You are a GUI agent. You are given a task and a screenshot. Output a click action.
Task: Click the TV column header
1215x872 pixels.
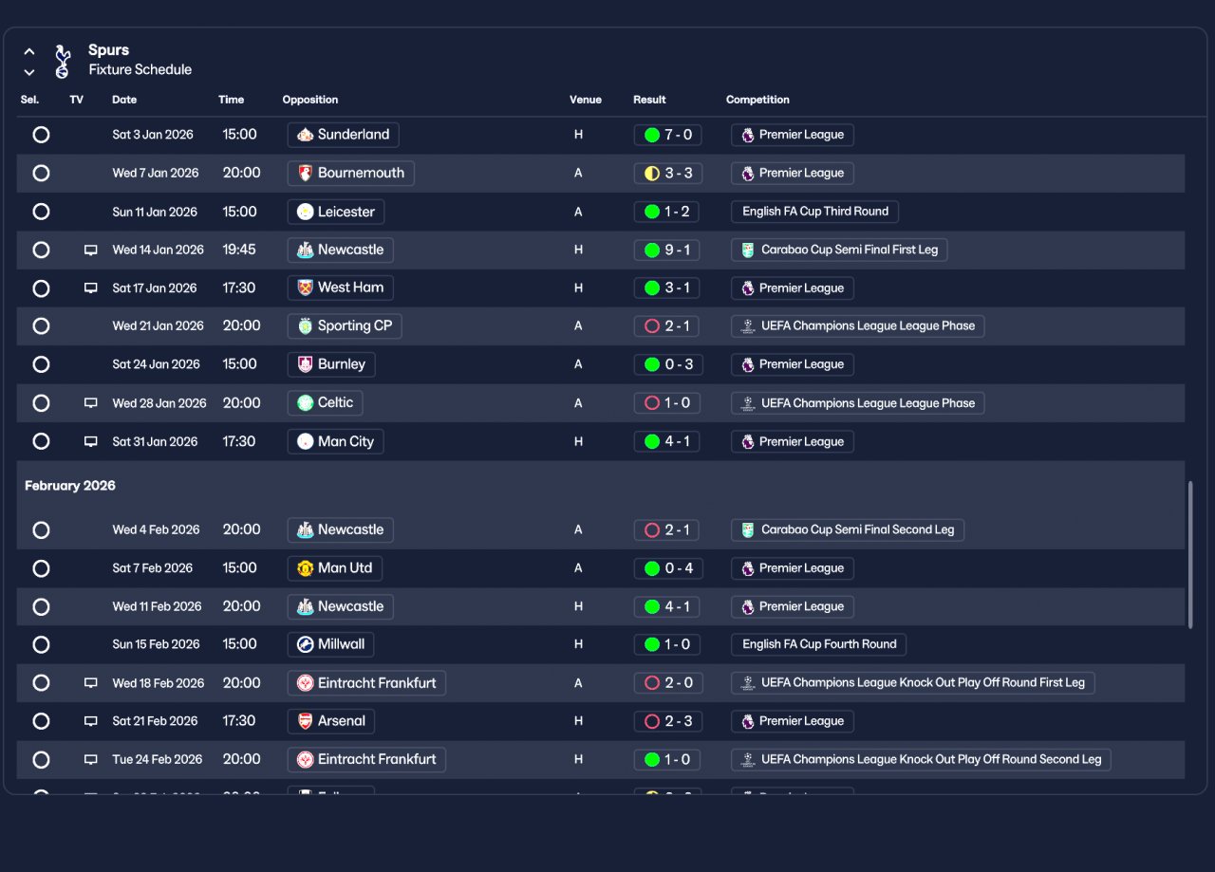tap(77, 100)
